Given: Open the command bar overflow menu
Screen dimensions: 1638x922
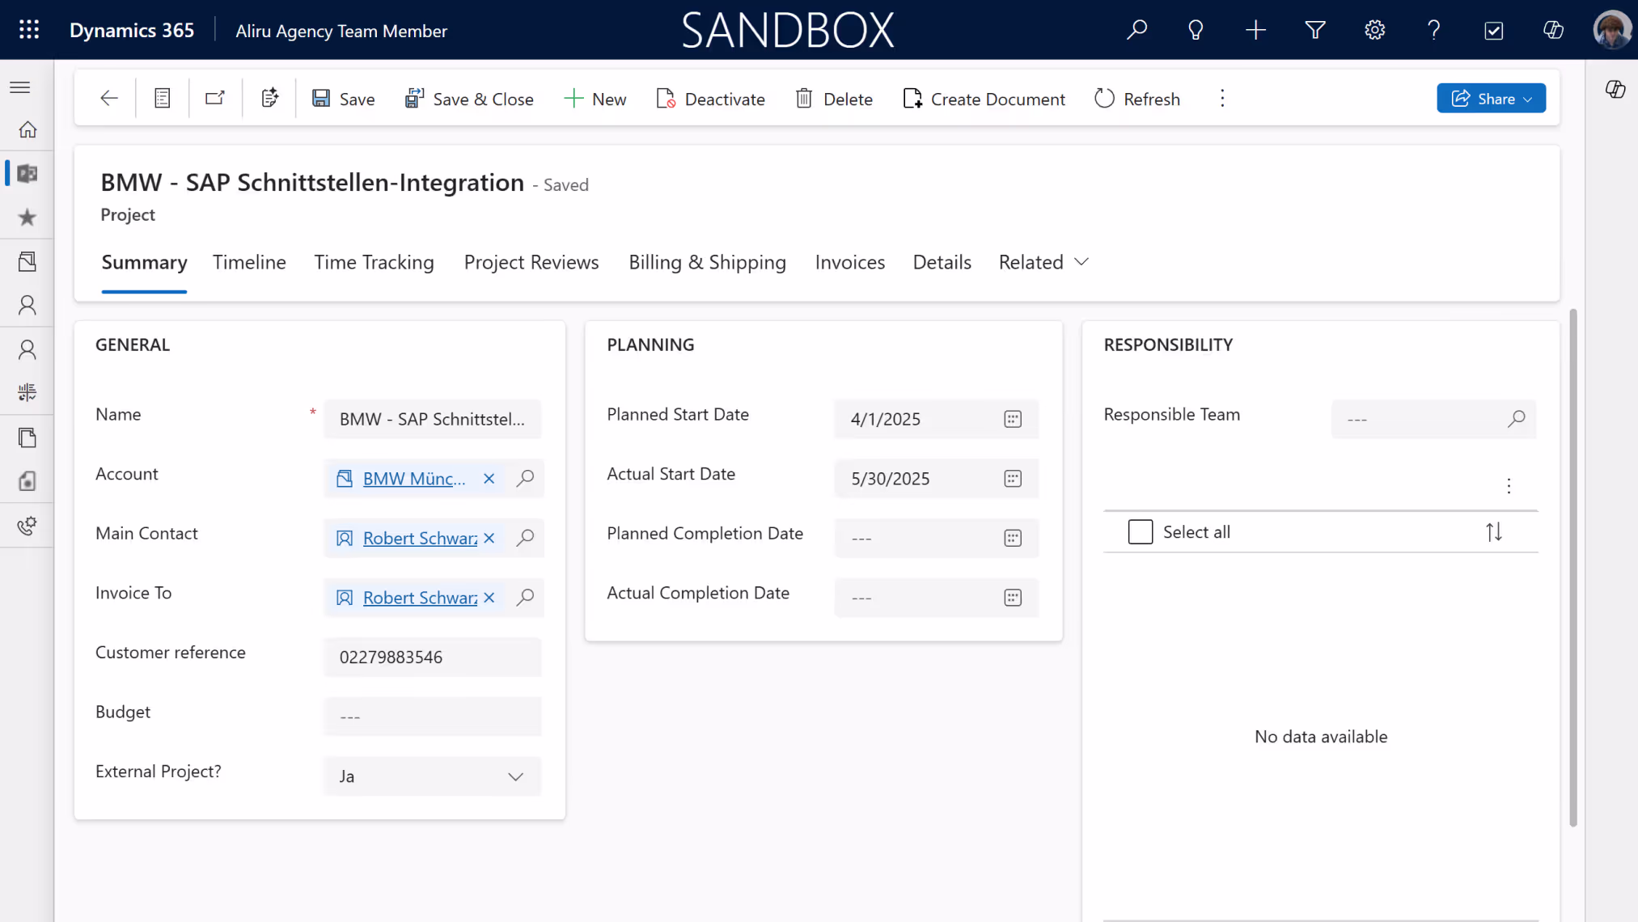Looking at the screenshot, I should 1222,99.
